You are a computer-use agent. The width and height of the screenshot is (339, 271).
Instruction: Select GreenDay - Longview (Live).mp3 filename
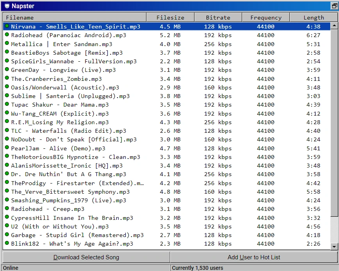pyautogui.click(x=63, y=70)
